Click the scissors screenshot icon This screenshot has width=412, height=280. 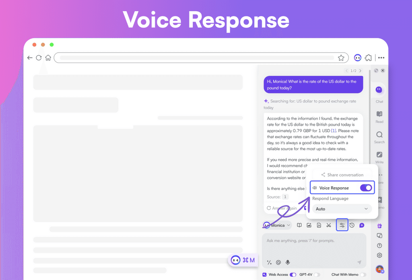pos(329,225)
